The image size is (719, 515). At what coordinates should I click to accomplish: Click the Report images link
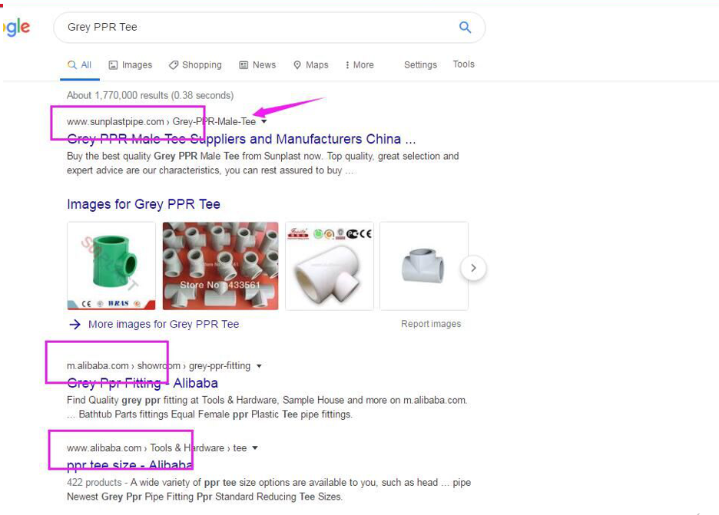click(x=431, y=324)
